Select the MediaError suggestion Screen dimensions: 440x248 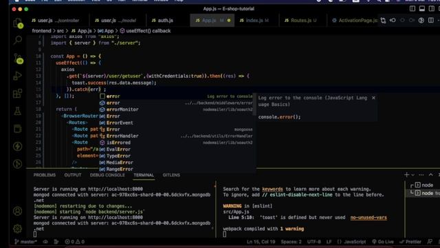click(176, 163)
